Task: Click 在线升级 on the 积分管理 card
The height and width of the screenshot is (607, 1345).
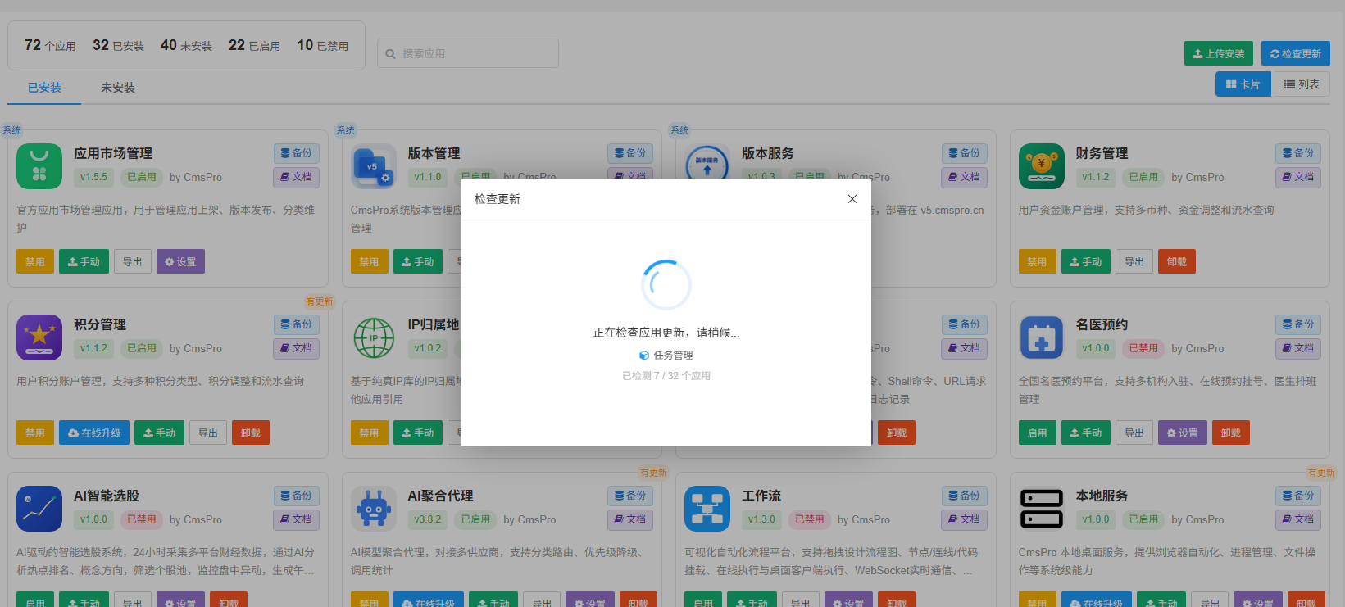Action: pyautogui.click(x=94, y=433)
